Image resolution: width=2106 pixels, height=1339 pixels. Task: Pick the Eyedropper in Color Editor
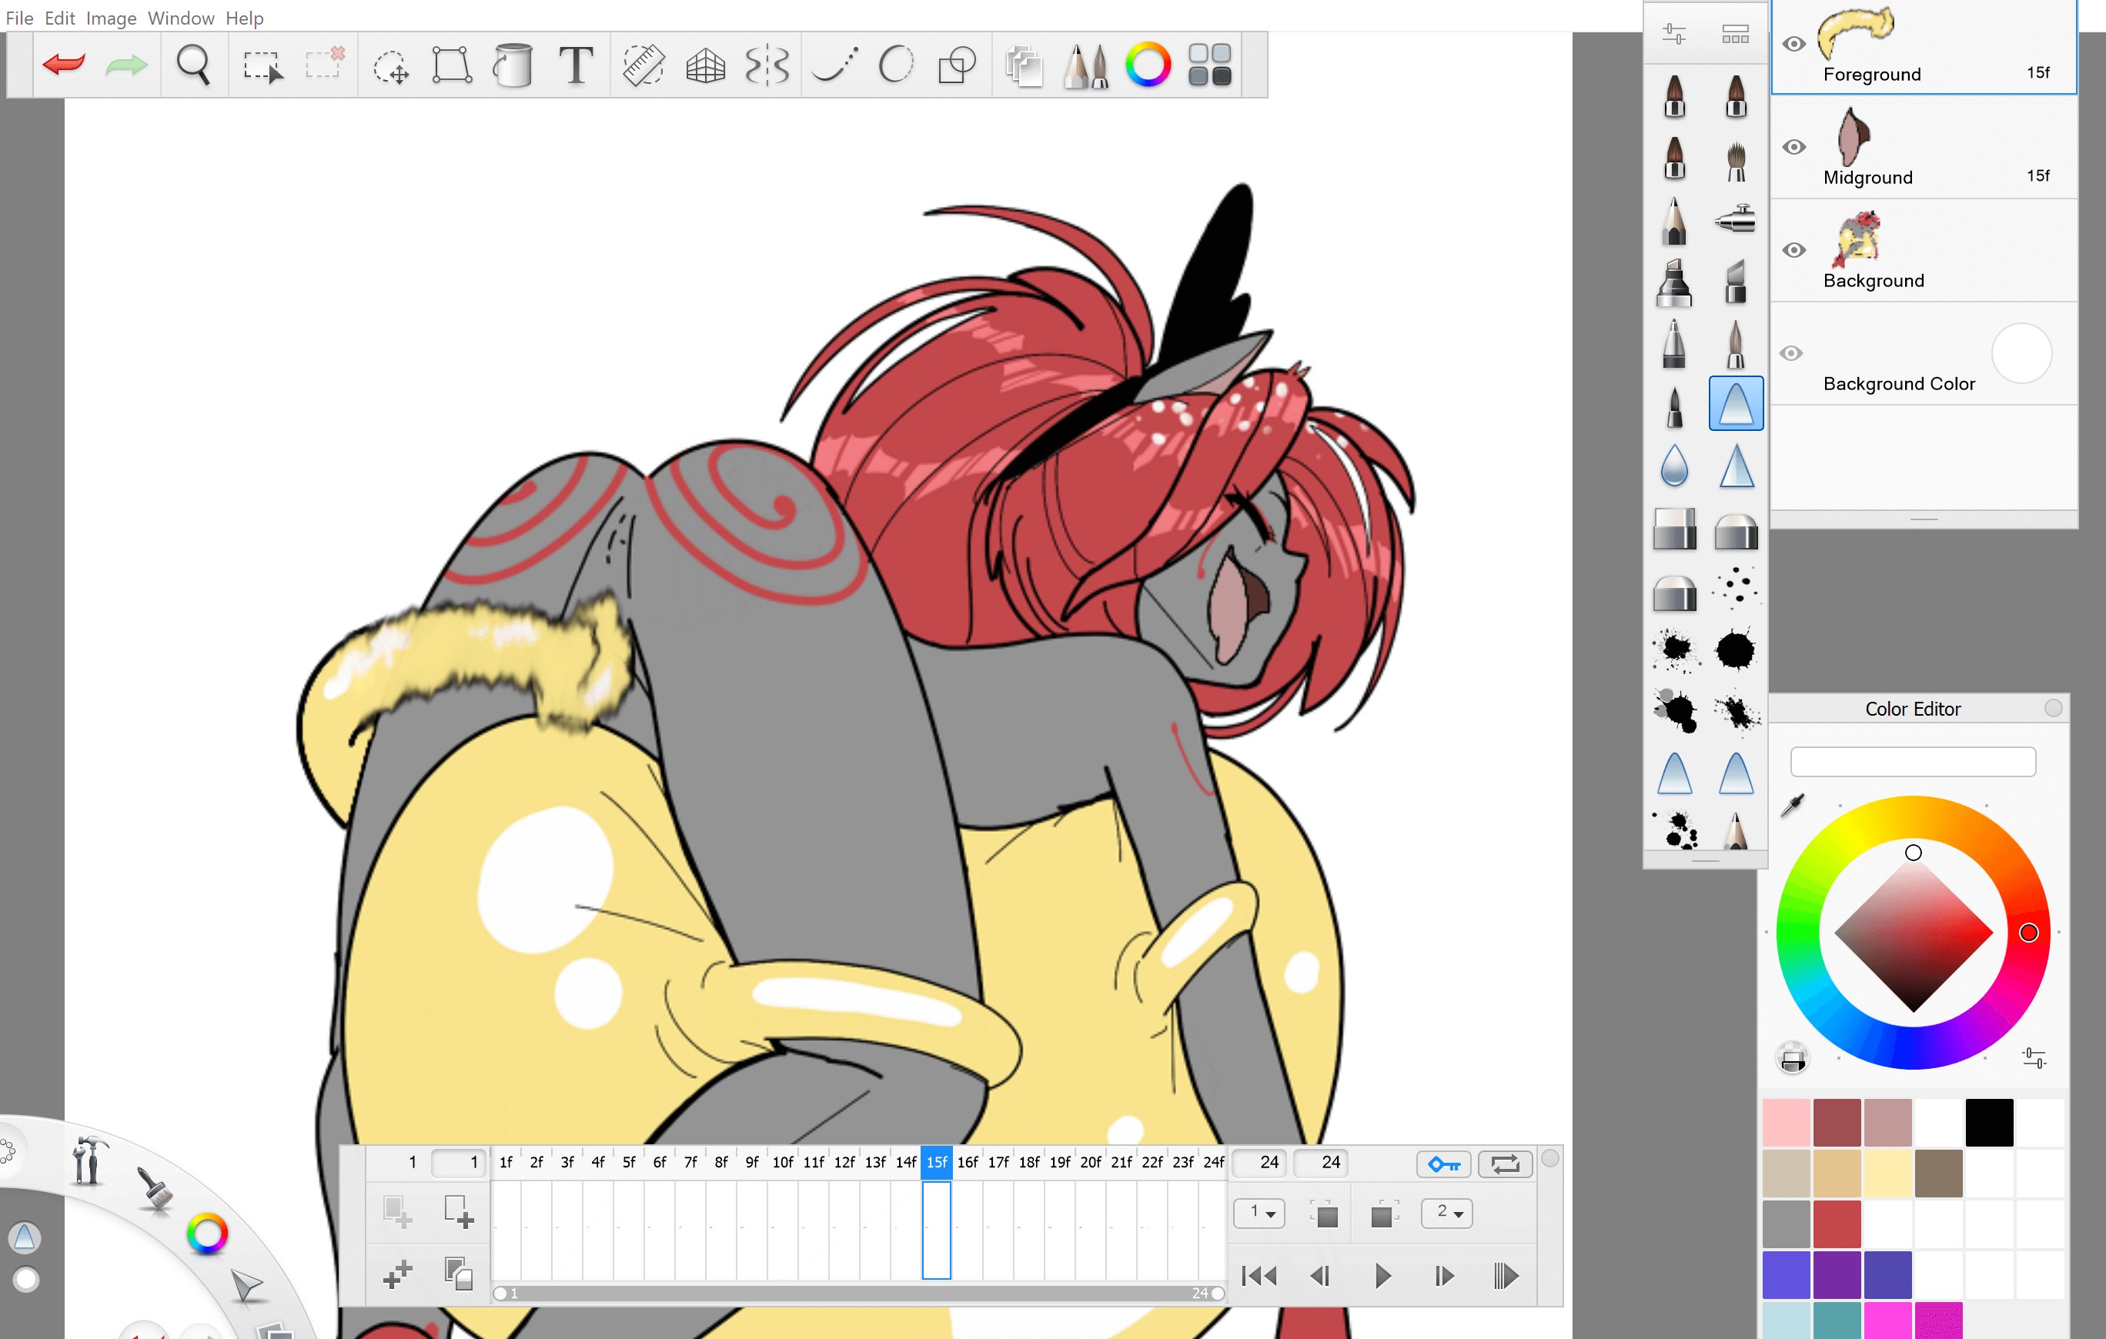point(1792,805)
